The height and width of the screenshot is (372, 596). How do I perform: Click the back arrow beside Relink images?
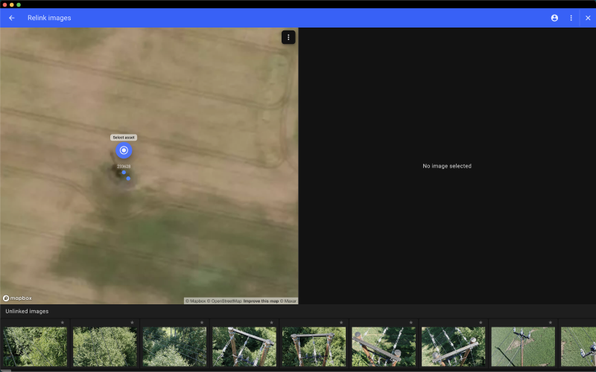11,18
